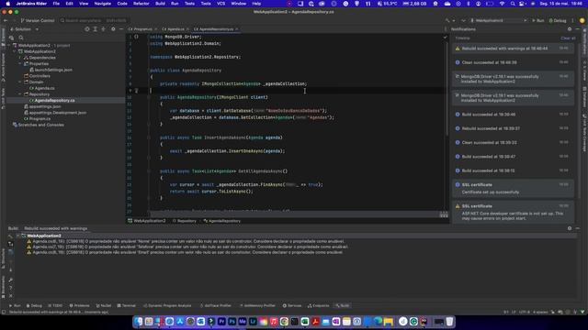This screenshot has height=330, width=588.
Task: Open dotTrace Profiler tool window
Action: (x=216, y=305)
